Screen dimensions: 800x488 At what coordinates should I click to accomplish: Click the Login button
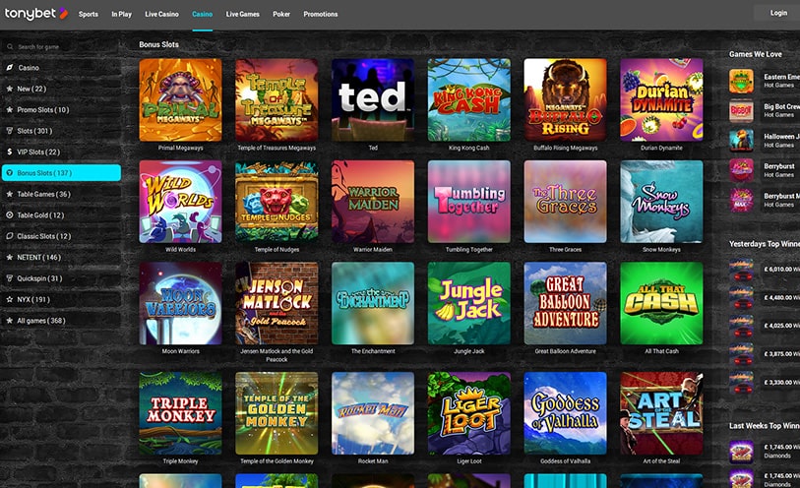coord(778,13)
